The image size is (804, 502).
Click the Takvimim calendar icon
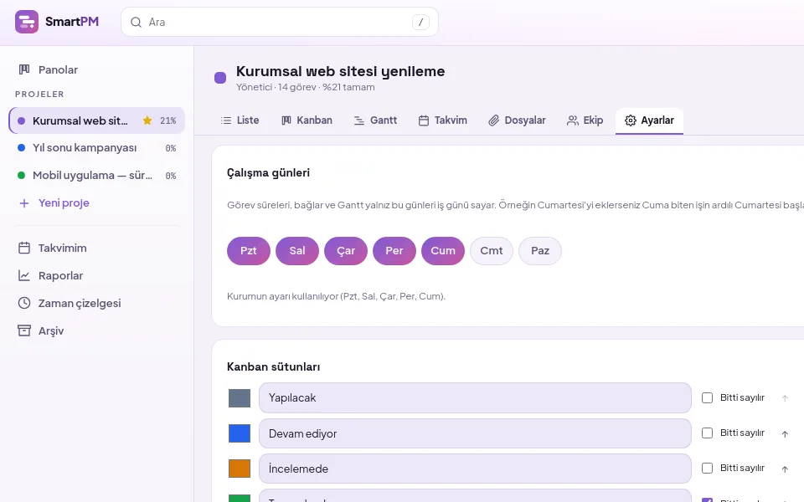pyautogui.click(x=24, y=248)
